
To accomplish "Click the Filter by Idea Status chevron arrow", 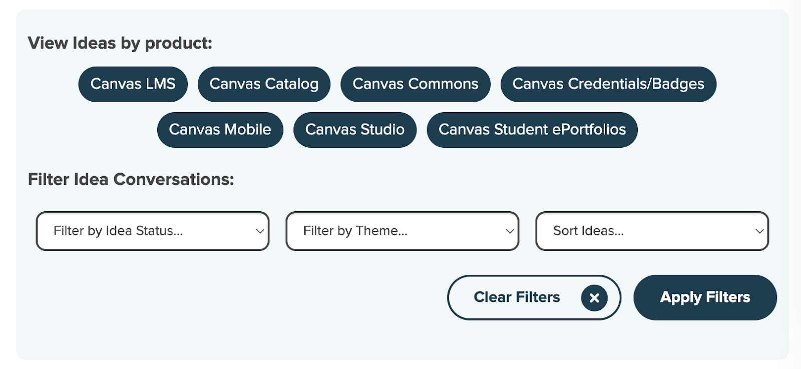I will tap(260, 231).
